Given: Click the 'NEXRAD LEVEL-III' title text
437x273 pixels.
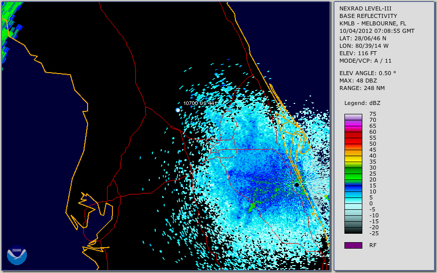Looking at the screenshot, I should tap(365, 8).
